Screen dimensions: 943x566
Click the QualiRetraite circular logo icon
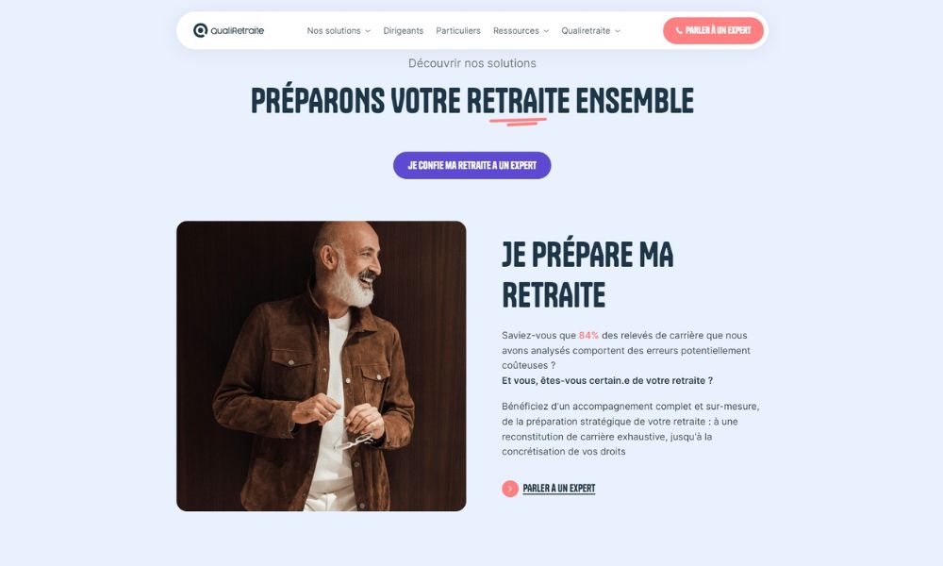coord(200,30)
